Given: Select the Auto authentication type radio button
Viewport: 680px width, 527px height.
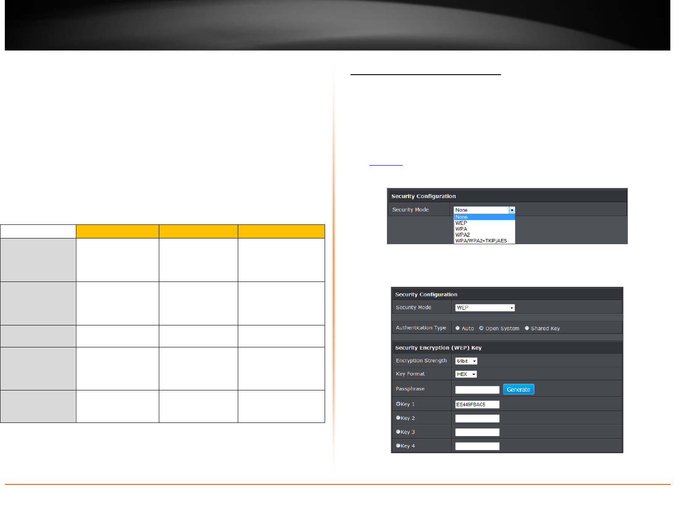Looking at the screenshot, I should point(458,328).
